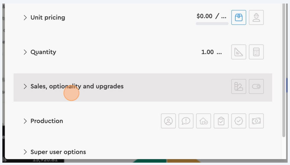Expand the Super user options chevron
Viewport: 290px width, 165px height.
click(25, 152)
